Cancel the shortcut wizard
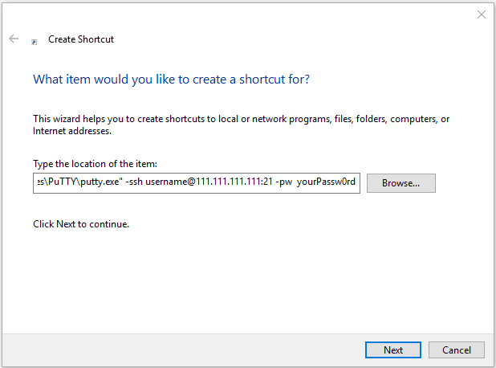The width and height of the screenshot is (496, 368). pyautogui.click(x=456, y=350)
